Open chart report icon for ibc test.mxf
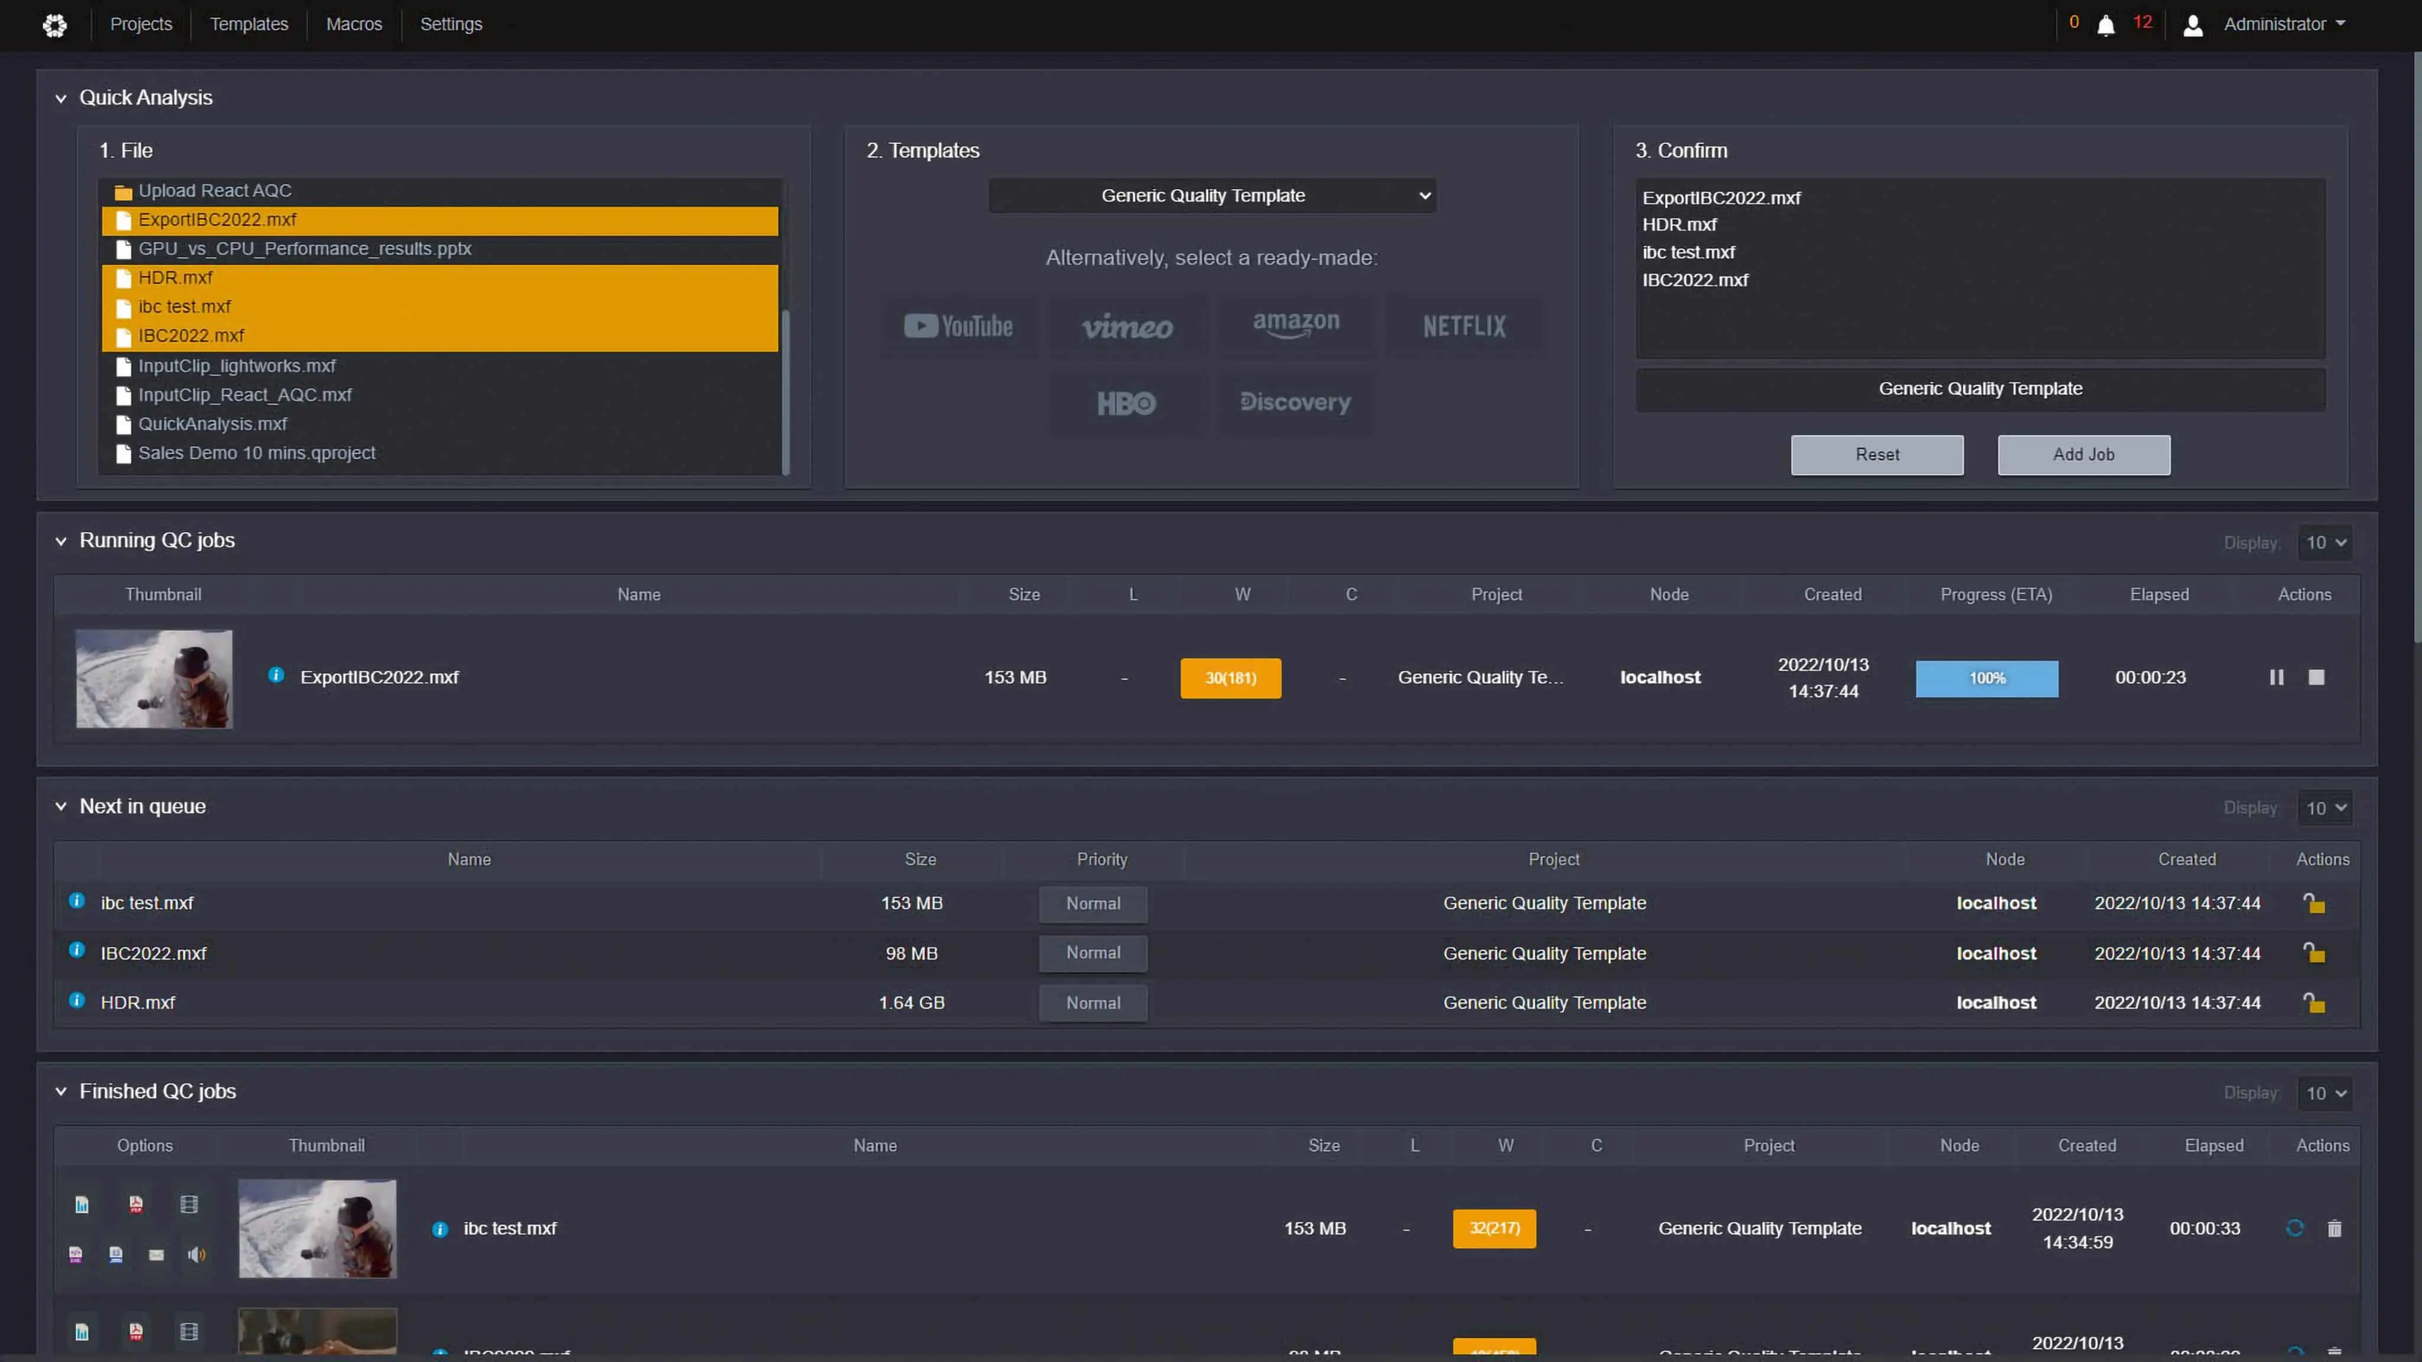Image resolution: width=2422 pixels, height=1362 pixels. 82,1204
